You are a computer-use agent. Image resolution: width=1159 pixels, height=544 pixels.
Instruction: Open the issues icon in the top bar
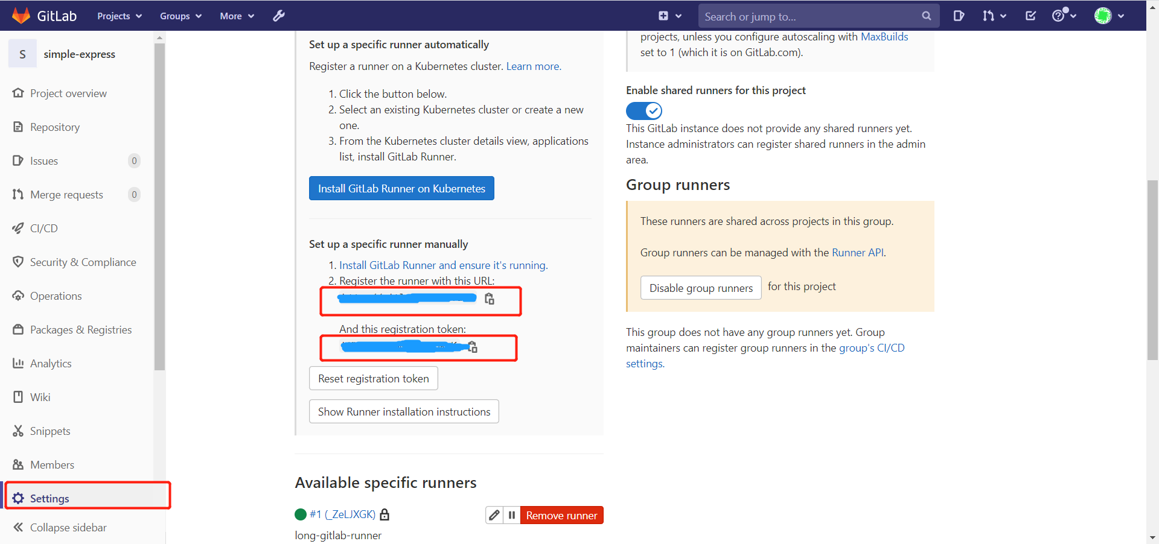pos(959,16)
